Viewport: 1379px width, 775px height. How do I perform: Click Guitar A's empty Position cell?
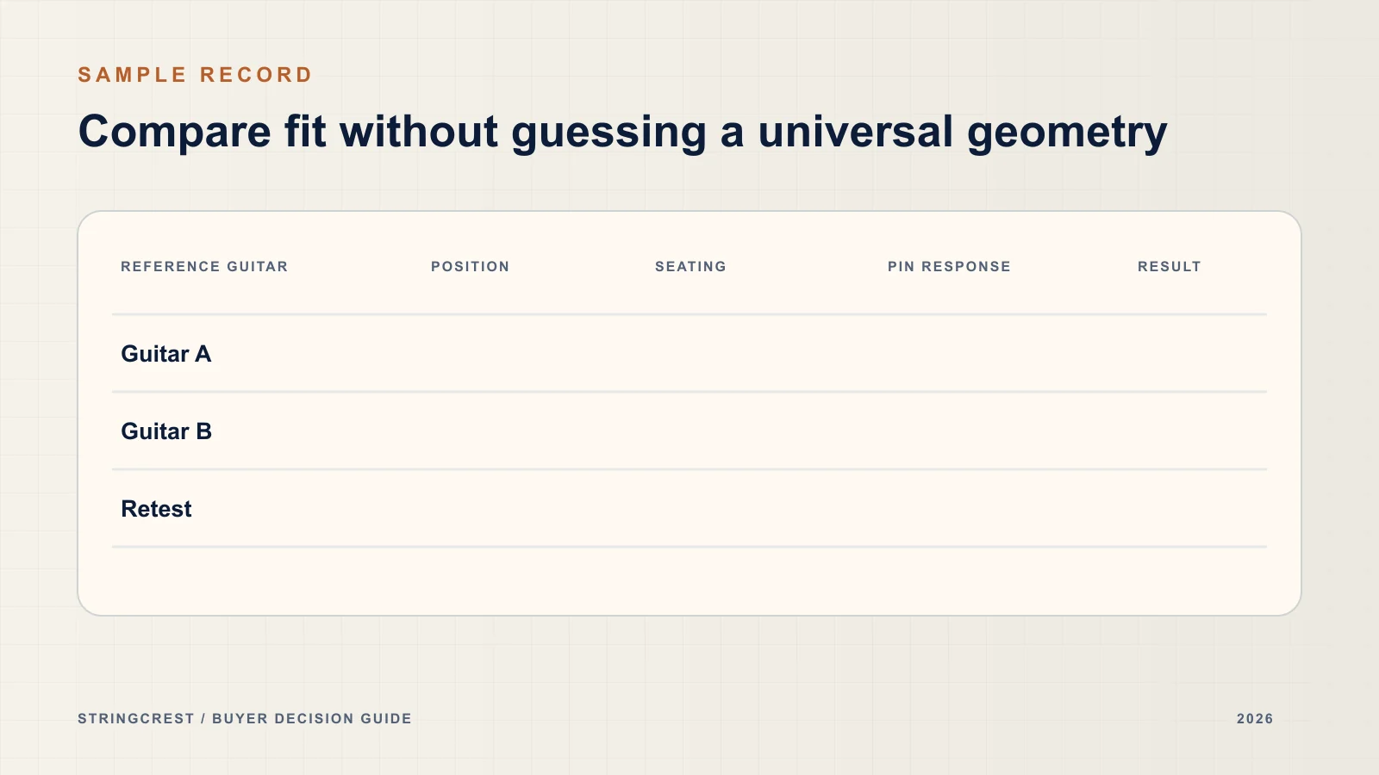pyautogui.click(x=534, y=354)
